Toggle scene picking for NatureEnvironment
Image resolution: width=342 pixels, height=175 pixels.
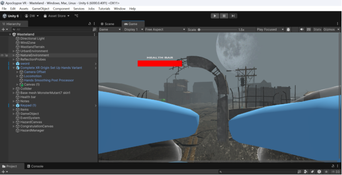[6, 55]
